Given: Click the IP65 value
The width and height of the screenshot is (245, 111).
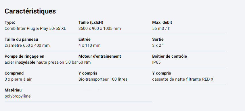Looking at the screenshot, I should pos(156,63).
